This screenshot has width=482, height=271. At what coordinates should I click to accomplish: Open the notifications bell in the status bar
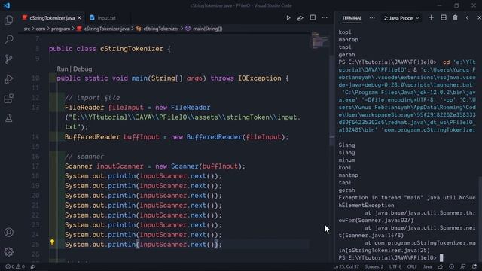pos(474,266)
